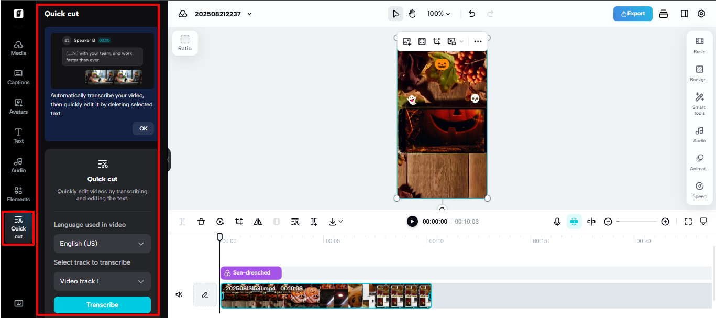
Task: Fit timeline to screen with the brackets icon
Action: click(688, 222)
